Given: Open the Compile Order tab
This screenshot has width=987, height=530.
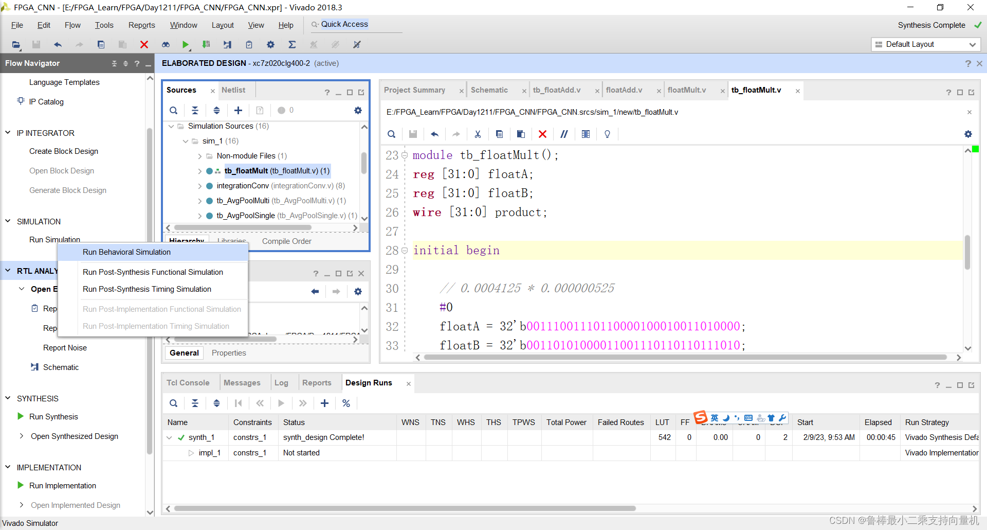Looking at the screenshot, I should click(287, 241).
